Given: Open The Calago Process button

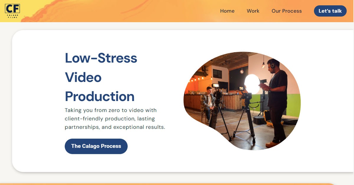Looking at the screenshot, I should point(96,146).
